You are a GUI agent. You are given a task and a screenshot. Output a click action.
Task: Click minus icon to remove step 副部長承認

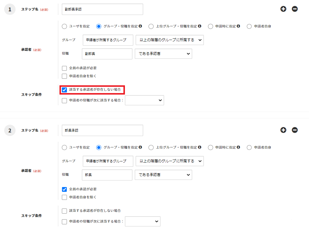295,9
